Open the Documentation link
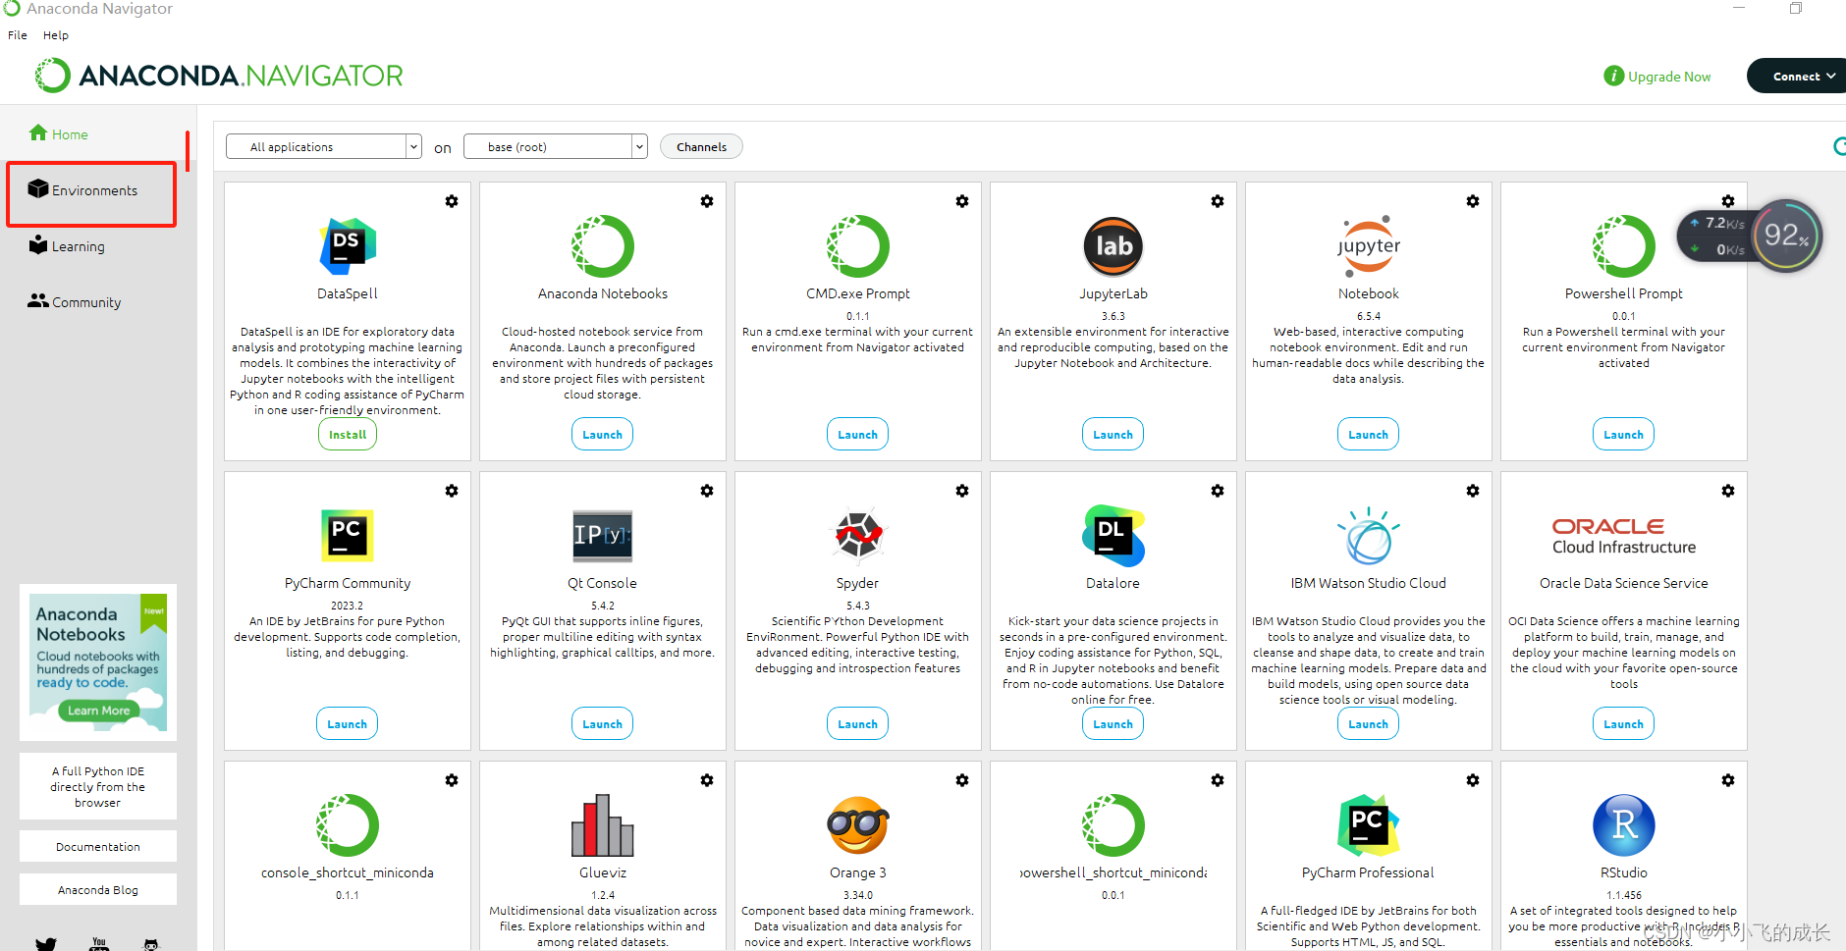The height and width of the screenshot is (951, 1846). (98, 847)
